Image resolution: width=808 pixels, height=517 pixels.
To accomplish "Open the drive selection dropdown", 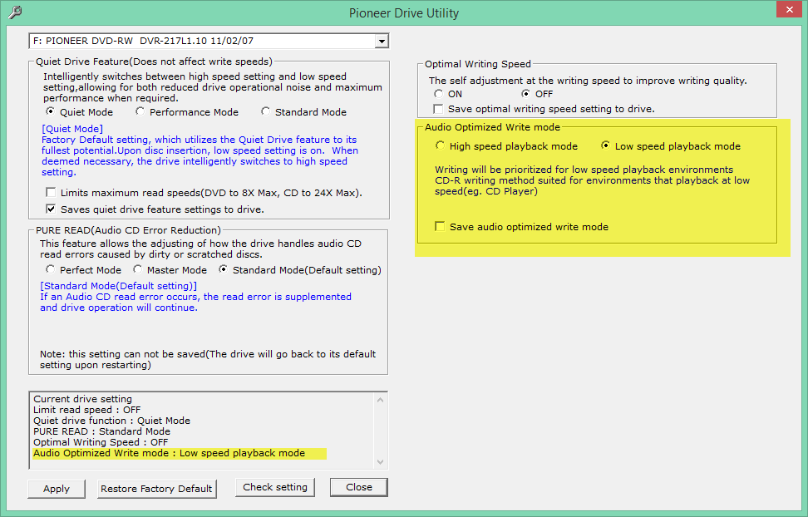I will (x=382, y=41).
